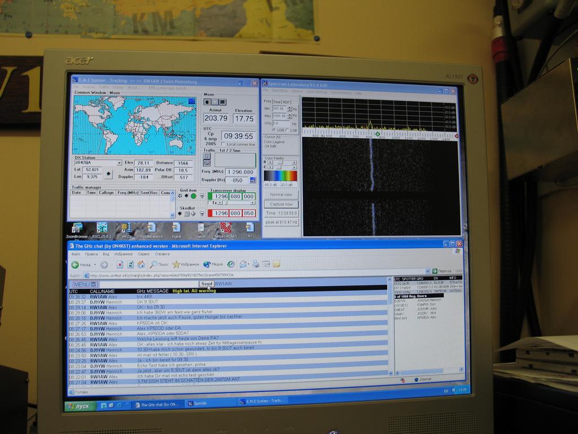
Task: Click Back arrow in Internet Explorer toolbar
Action: pyautogui.click(x=75, y=264)
